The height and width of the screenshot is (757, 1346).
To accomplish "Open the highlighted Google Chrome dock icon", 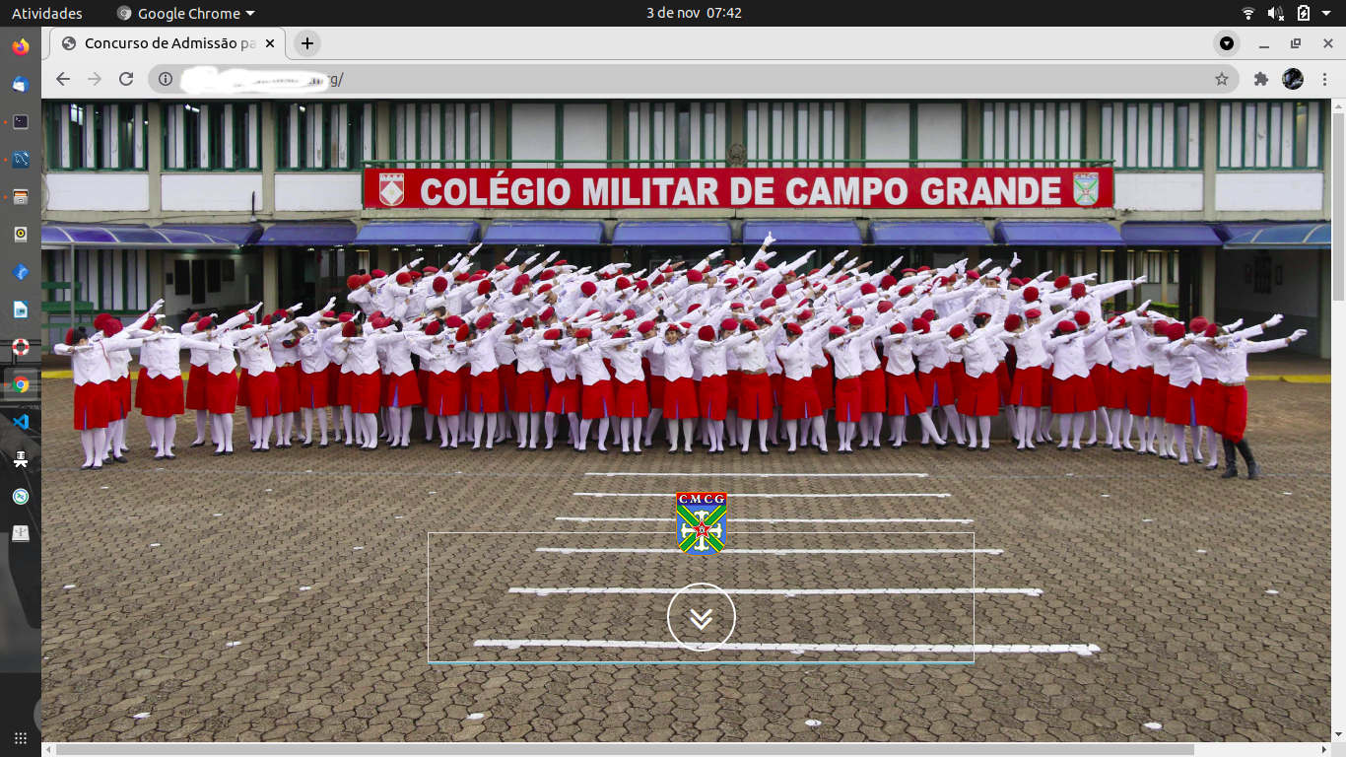I will 20,384.
